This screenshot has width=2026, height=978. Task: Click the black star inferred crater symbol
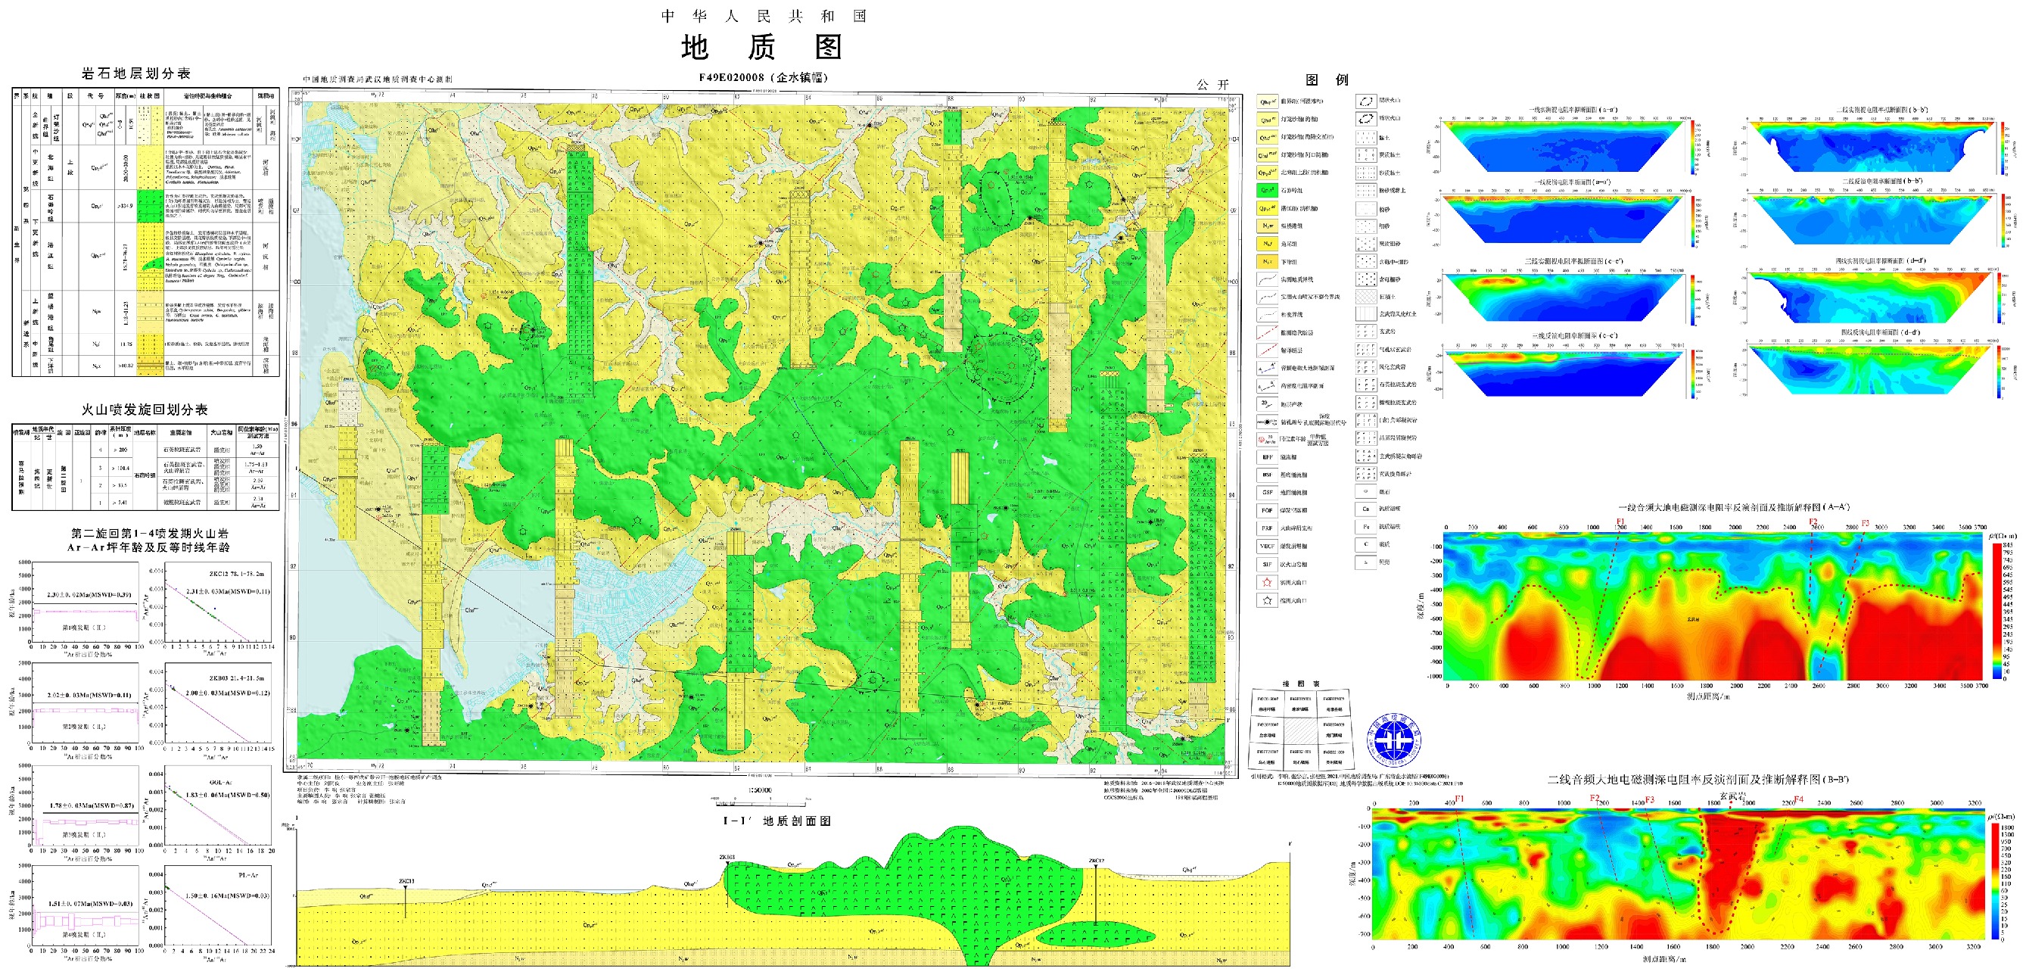coord(1267,600)
